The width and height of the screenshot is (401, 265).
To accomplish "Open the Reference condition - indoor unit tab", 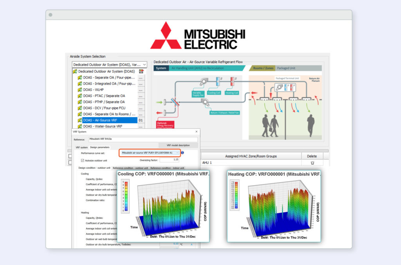I will click(x=167, y=168).
